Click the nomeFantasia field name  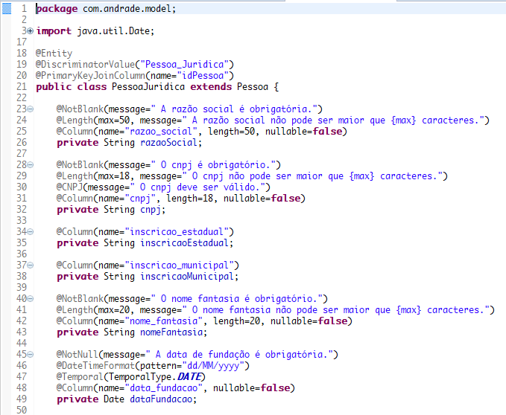171,332
